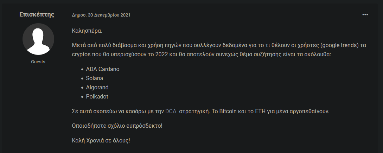
Task: Open the three-dots post options menu
Action: click(365, 15)
